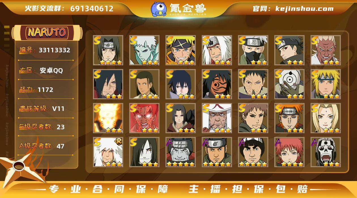Select the red-haired Sasori A-rank portrait
Viewport: 357px width, 198px height.
coord(289,152)
